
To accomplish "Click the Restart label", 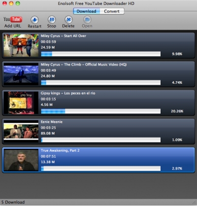I will [x=34, y=26].
